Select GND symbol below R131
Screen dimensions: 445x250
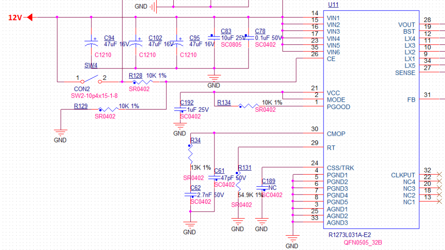(238, 221)
